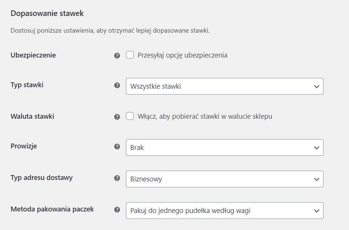Click the 'Przesyłaj opcję ubezpieczenia' label text
349x230 pixels.
pyautogui.click(x=183, y=55)
